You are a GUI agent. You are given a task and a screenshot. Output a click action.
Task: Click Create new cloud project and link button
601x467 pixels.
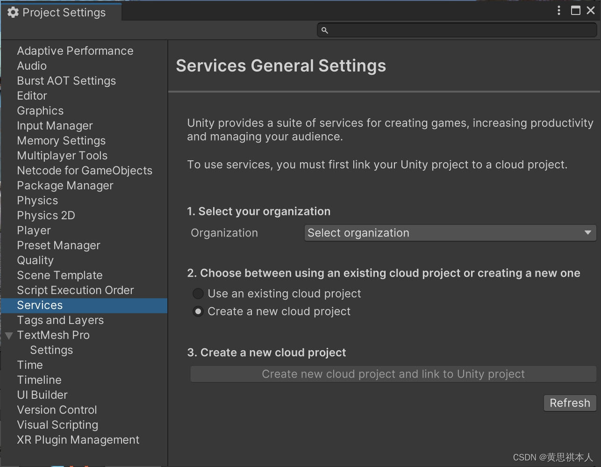(393, 374)
